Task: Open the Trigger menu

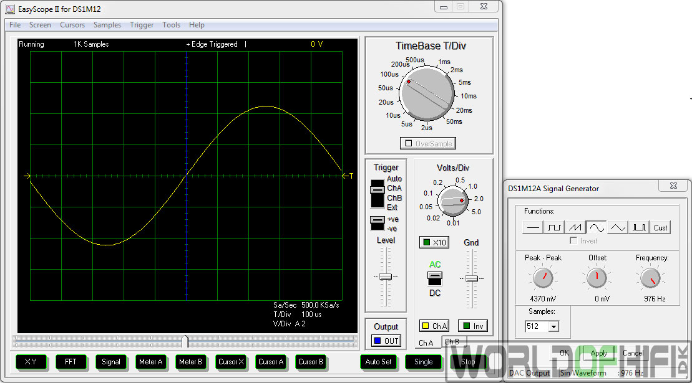Action: pos(142,25)
